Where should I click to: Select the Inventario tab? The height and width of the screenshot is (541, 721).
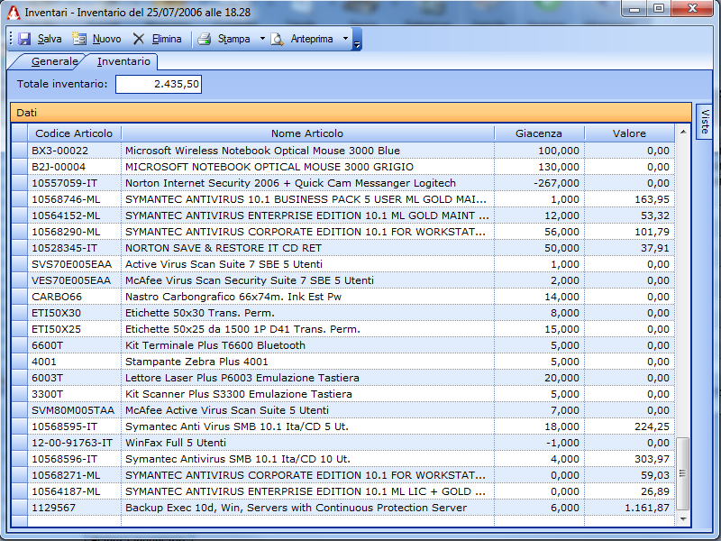coord(123,61)
